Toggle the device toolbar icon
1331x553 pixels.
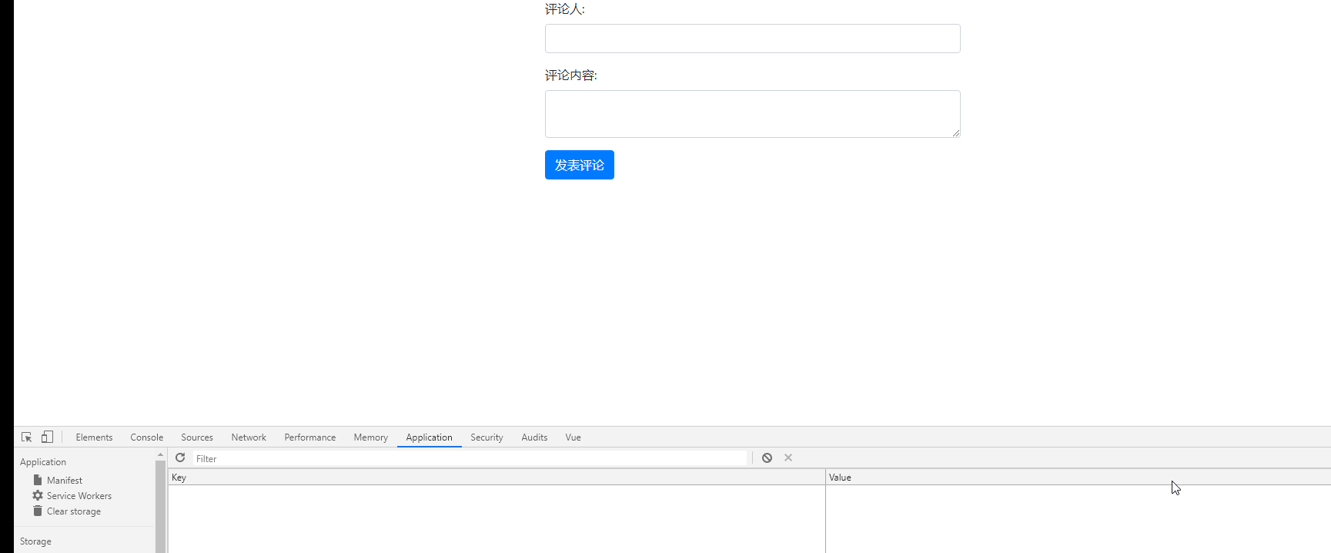pyautogui.click(x=47, y=437)
